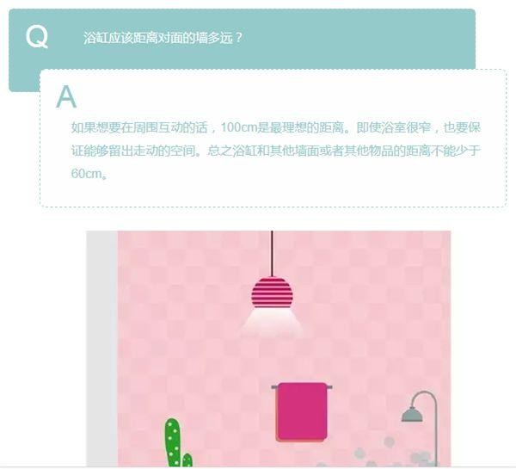Image resolution: width=516 pixels, height=469 pixels.
Task: Click the 60cm text in the answer
Action: pyautogui.click(x=87, y=174)
